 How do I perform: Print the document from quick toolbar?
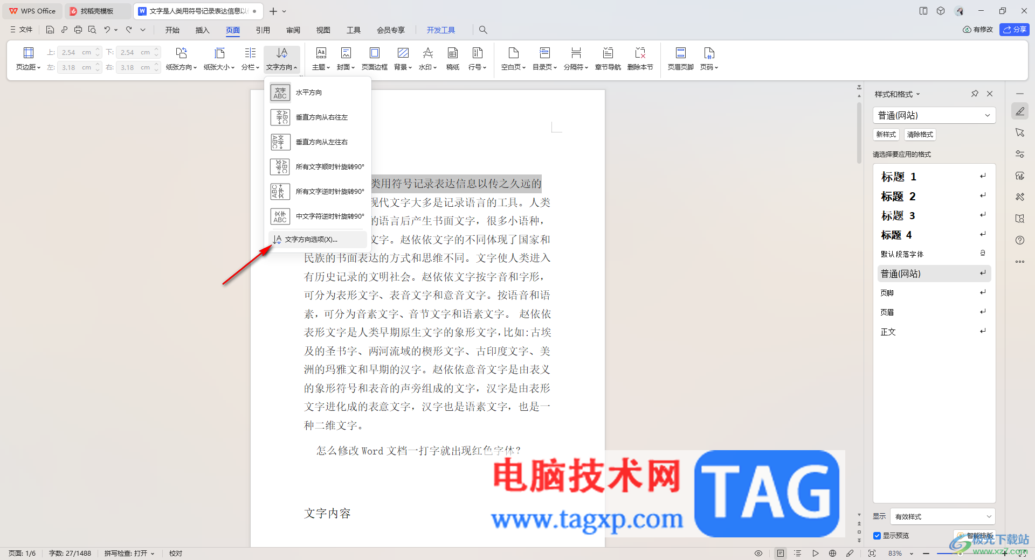[78, 30]
